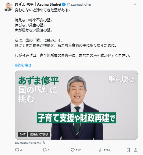Click the post body text to expand
143x155 pixels.
tap(73, 33)
